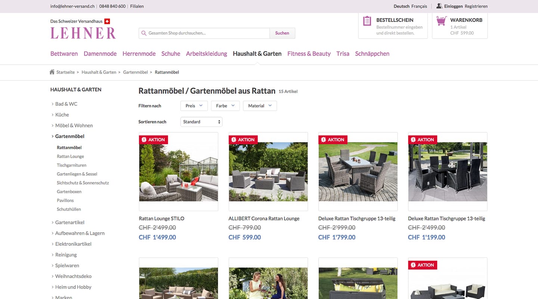Image resolution: width=538 pixels, height=299 pixels.
Task: Click the user silhouette icon beside Einloggen
Action: [438, 6]
